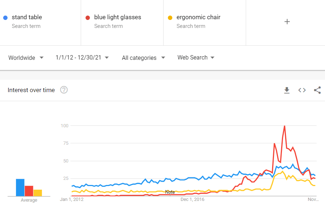Click the red dot beside blue light glasses
The height and width of the screenshot is (206, 325).
click(x=88, y=18)
